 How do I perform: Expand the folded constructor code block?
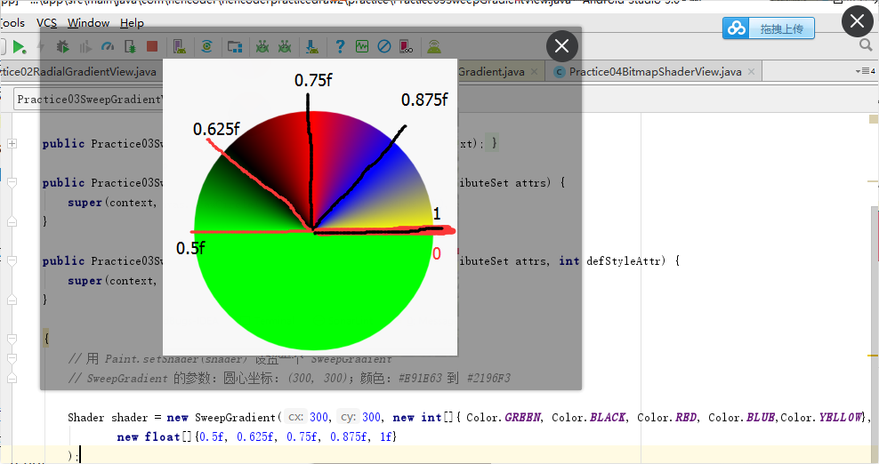tap(12, 143)
